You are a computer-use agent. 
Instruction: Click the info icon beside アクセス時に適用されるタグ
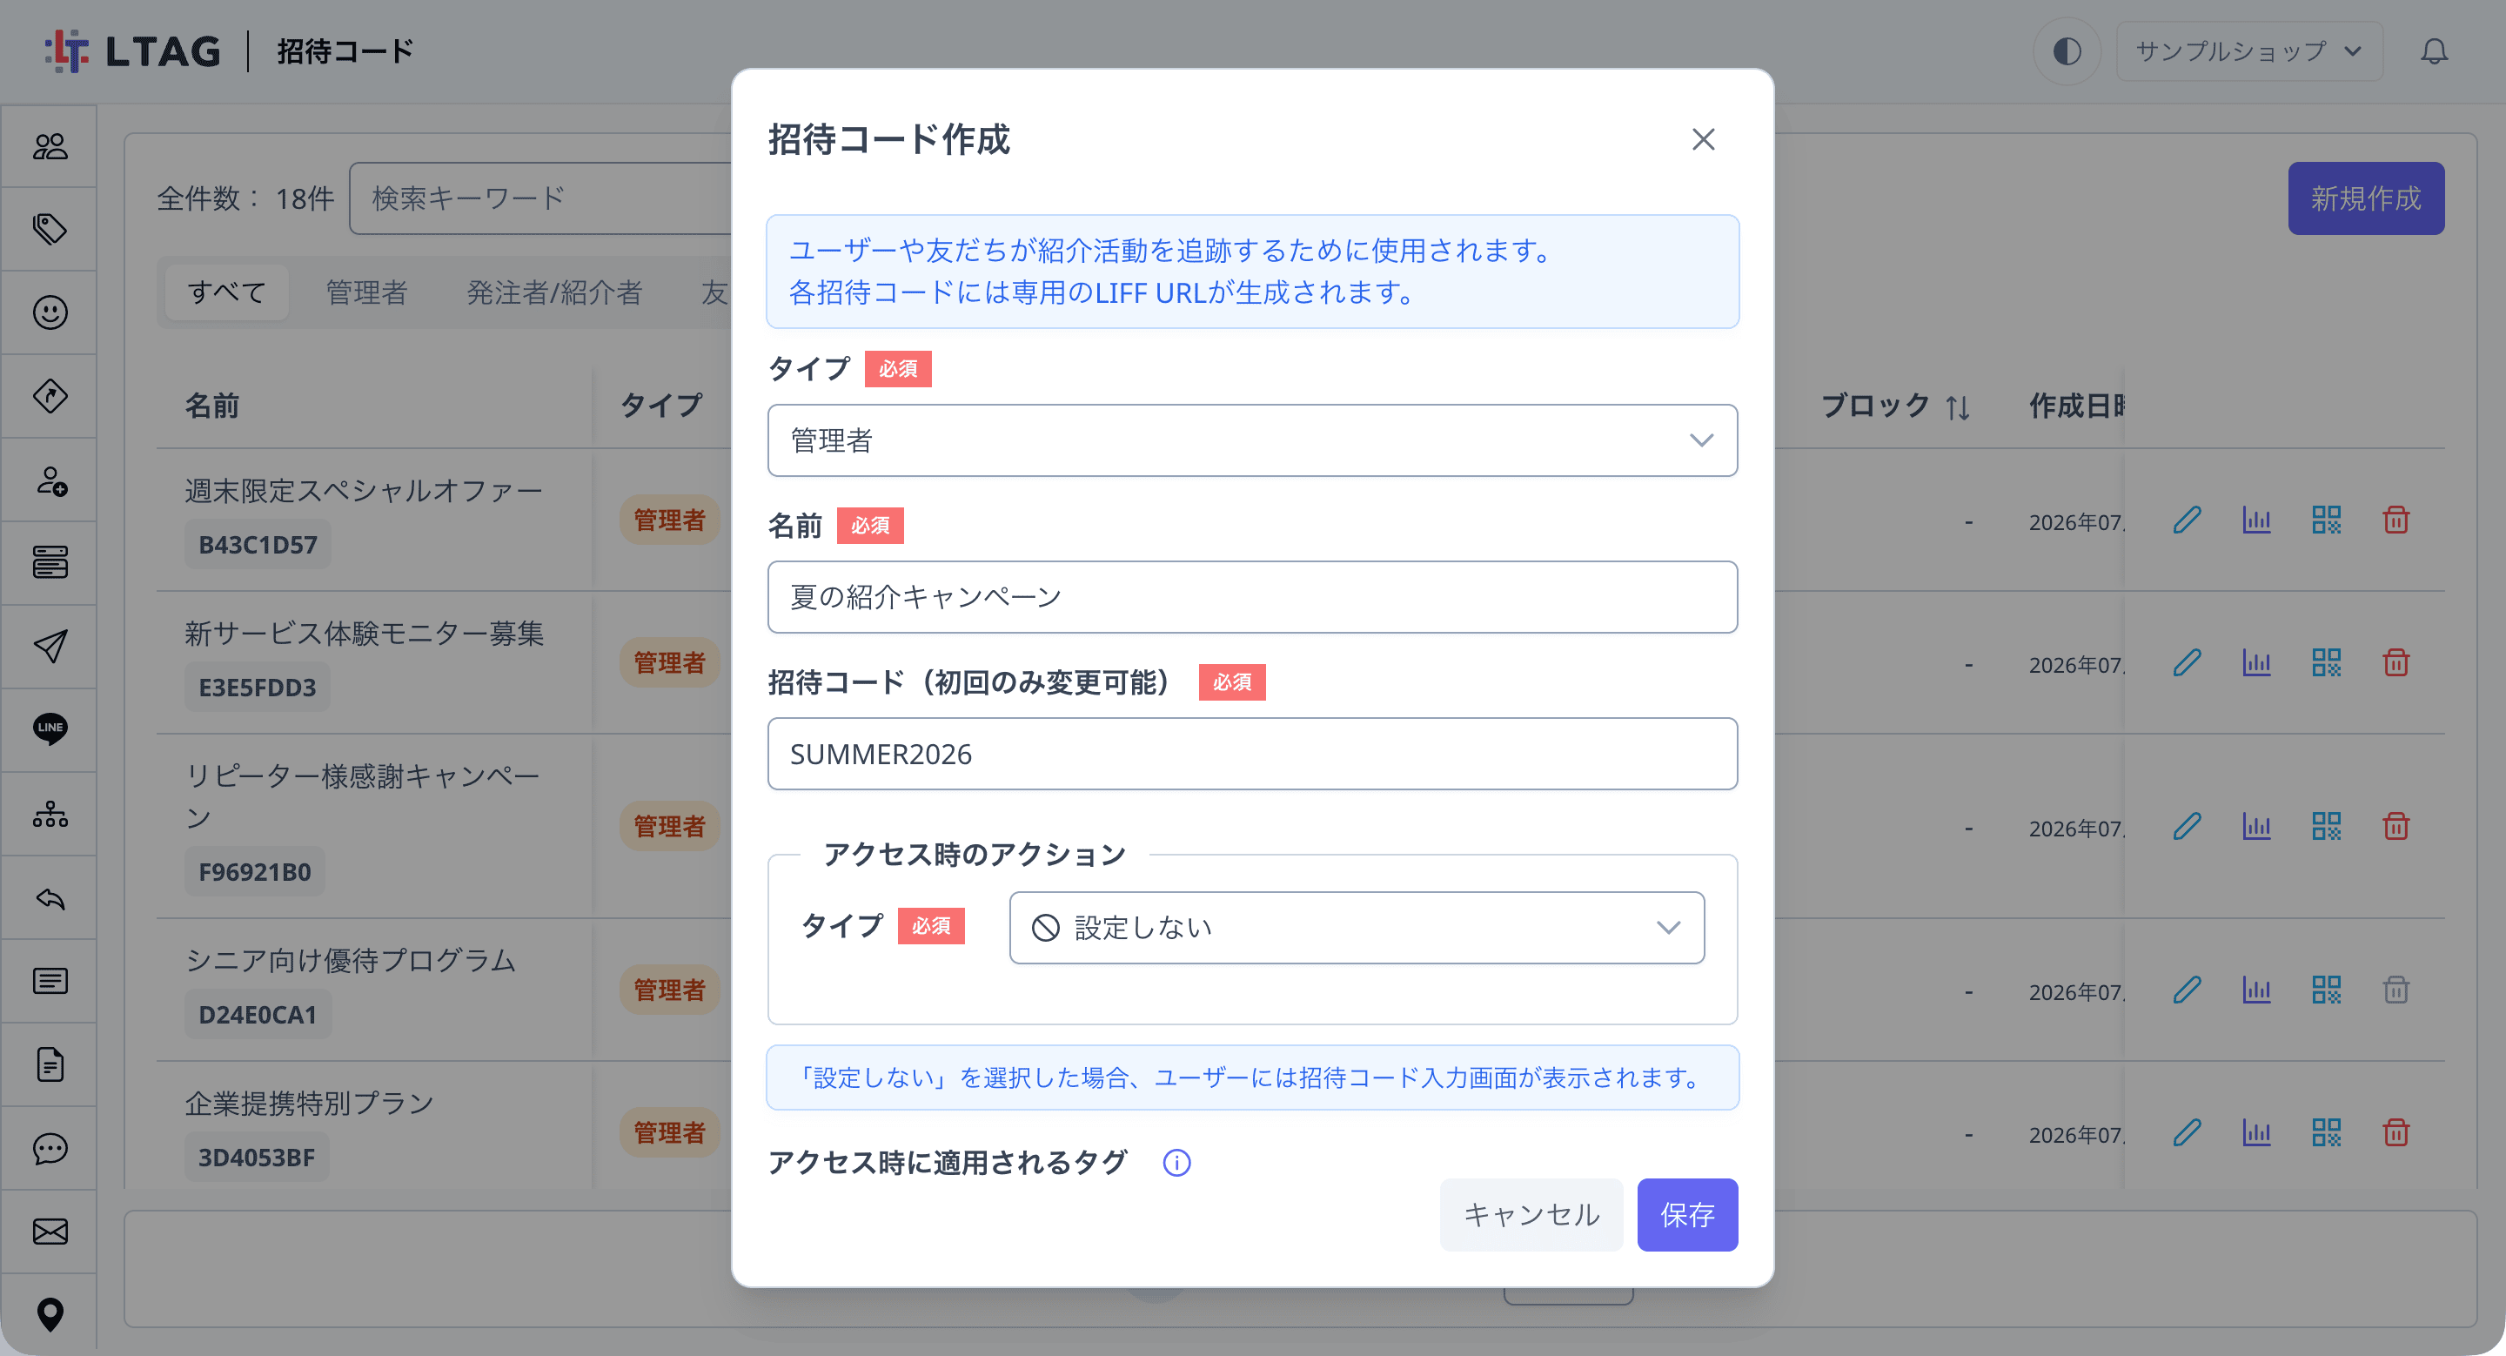click(x=1176, y=1163)
